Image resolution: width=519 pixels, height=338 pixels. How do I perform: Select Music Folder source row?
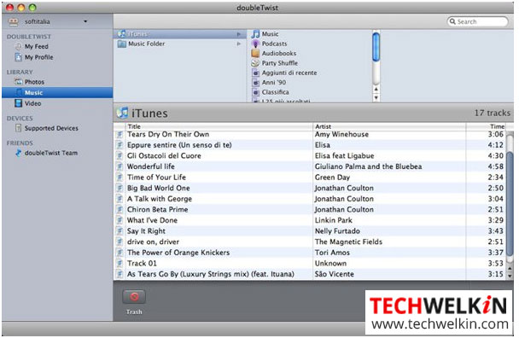coord(180,44)
